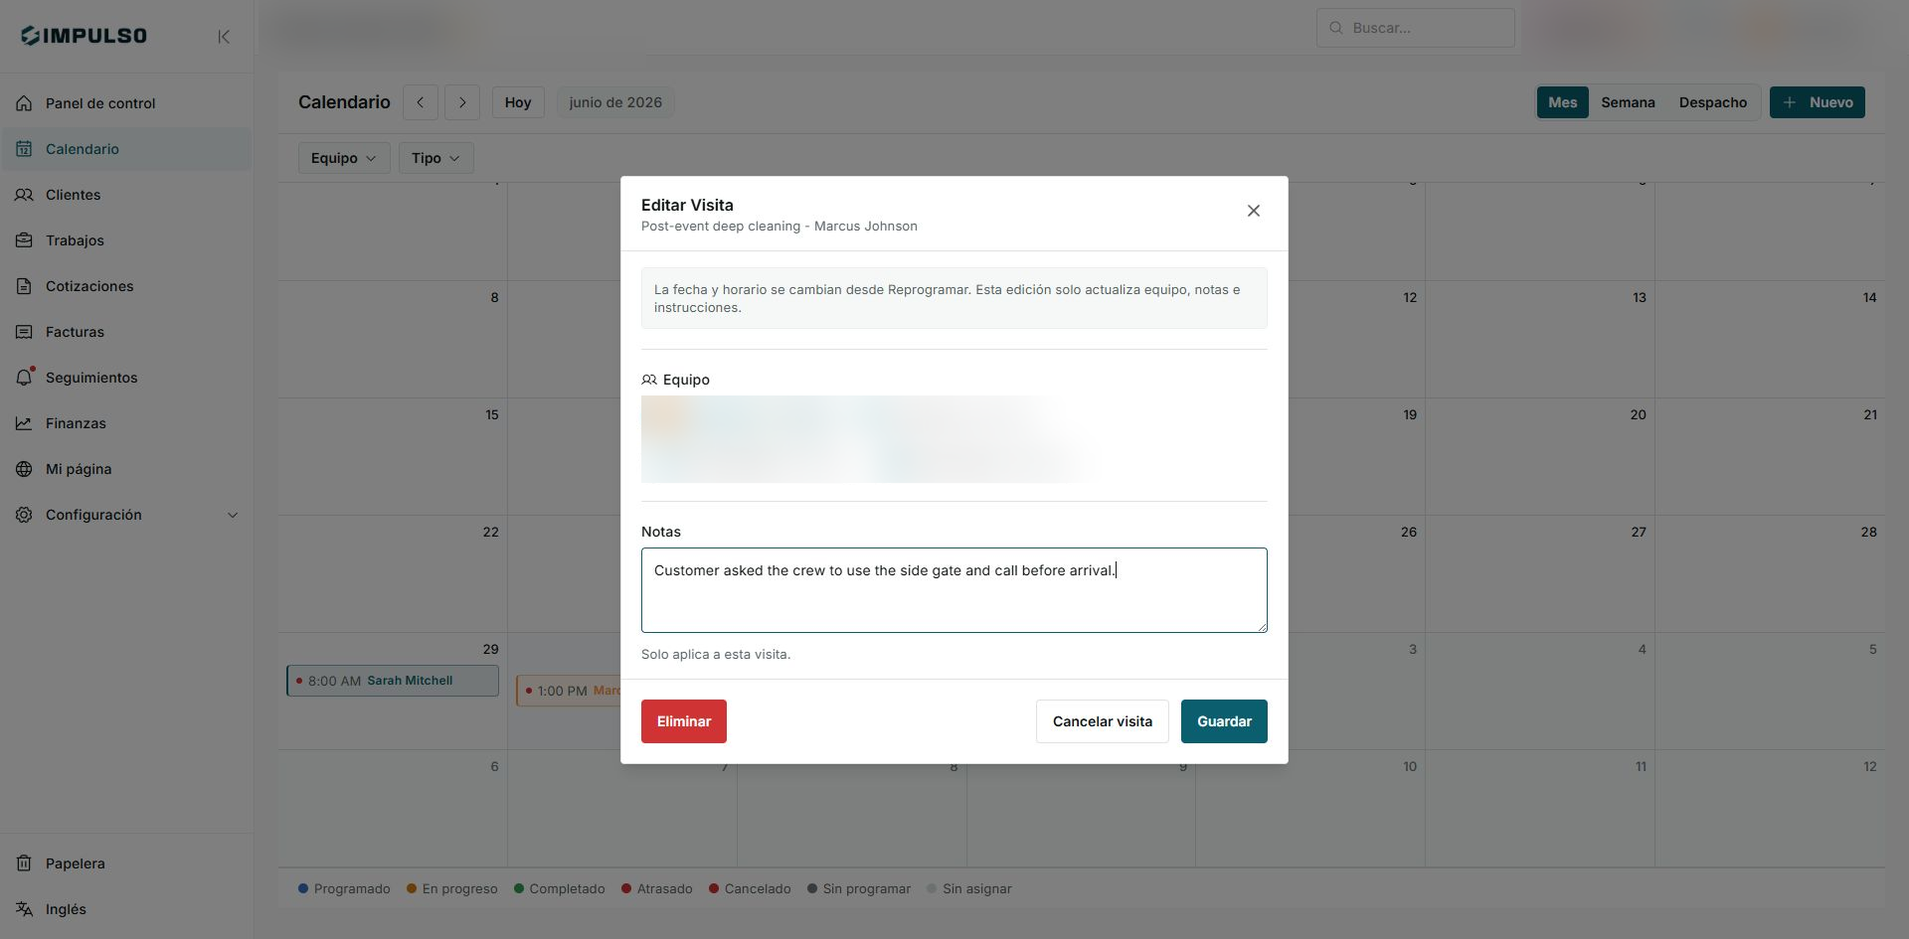Click the Cancelado legend label
Screen dimensions: 1909x939
click(758, 888)
